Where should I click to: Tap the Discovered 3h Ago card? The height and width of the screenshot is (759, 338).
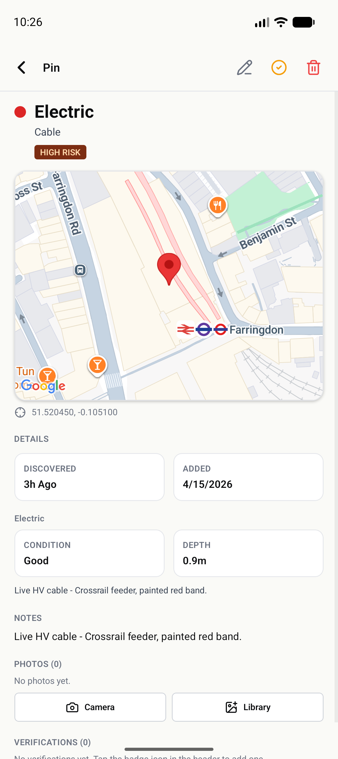tap(90, 477)
